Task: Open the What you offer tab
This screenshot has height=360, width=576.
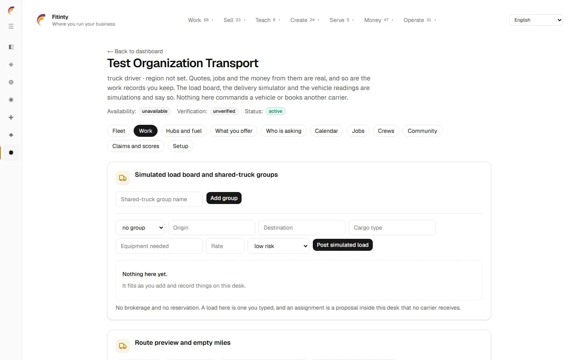Action: coord(234,131)
